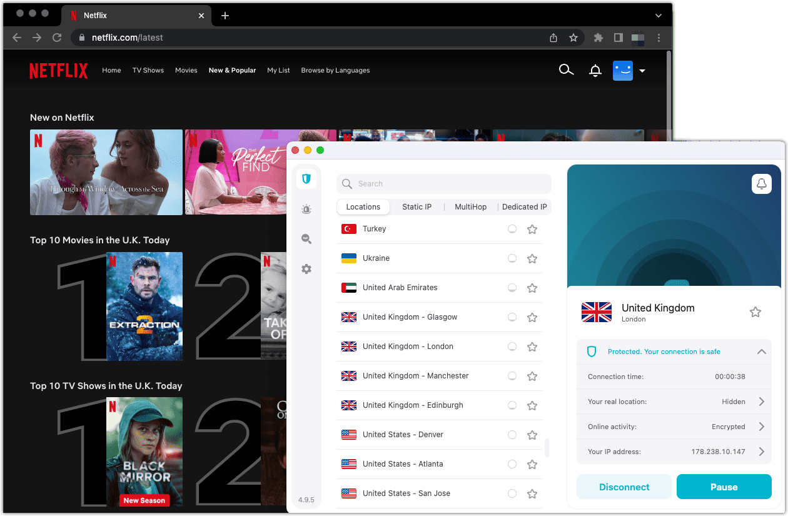The width and height of the screenshot is (788, 516).
Task: Select United States - Denver radio circle
Action: click(x=512, y=435)
